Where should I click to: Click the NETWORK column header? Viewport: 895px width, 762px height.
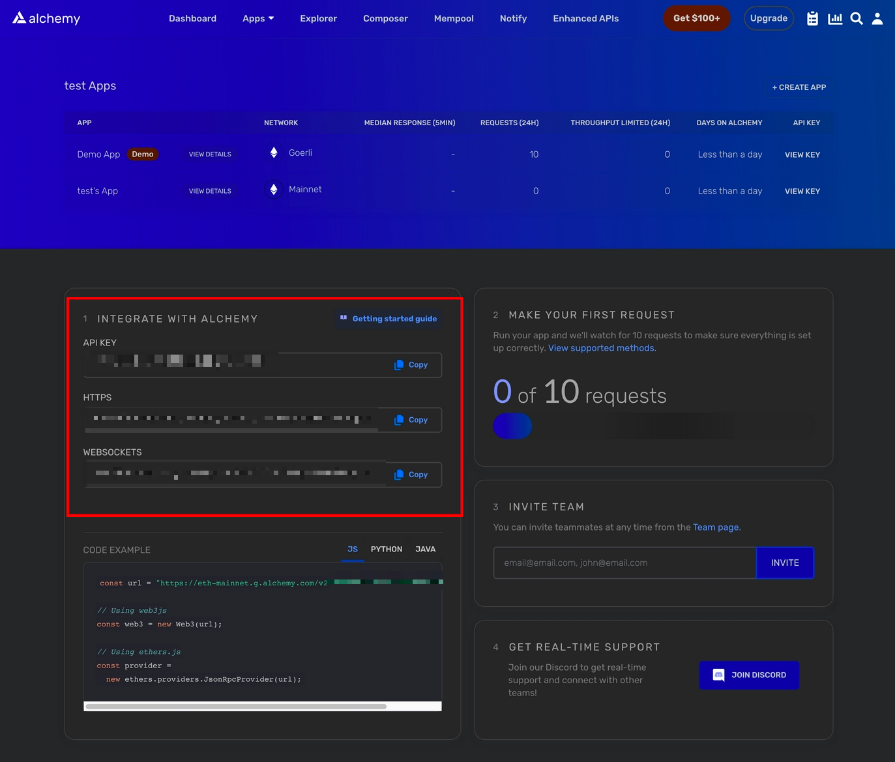click(281, 123)
